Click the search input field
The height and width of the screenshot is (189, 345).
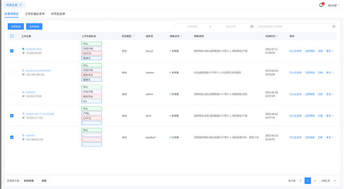(x=293, y=26)
